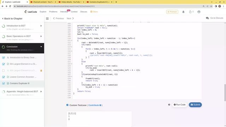Screen dimensions: 226x127
Task: Open the Discuss menu
Action: click(x=84, y=12)
